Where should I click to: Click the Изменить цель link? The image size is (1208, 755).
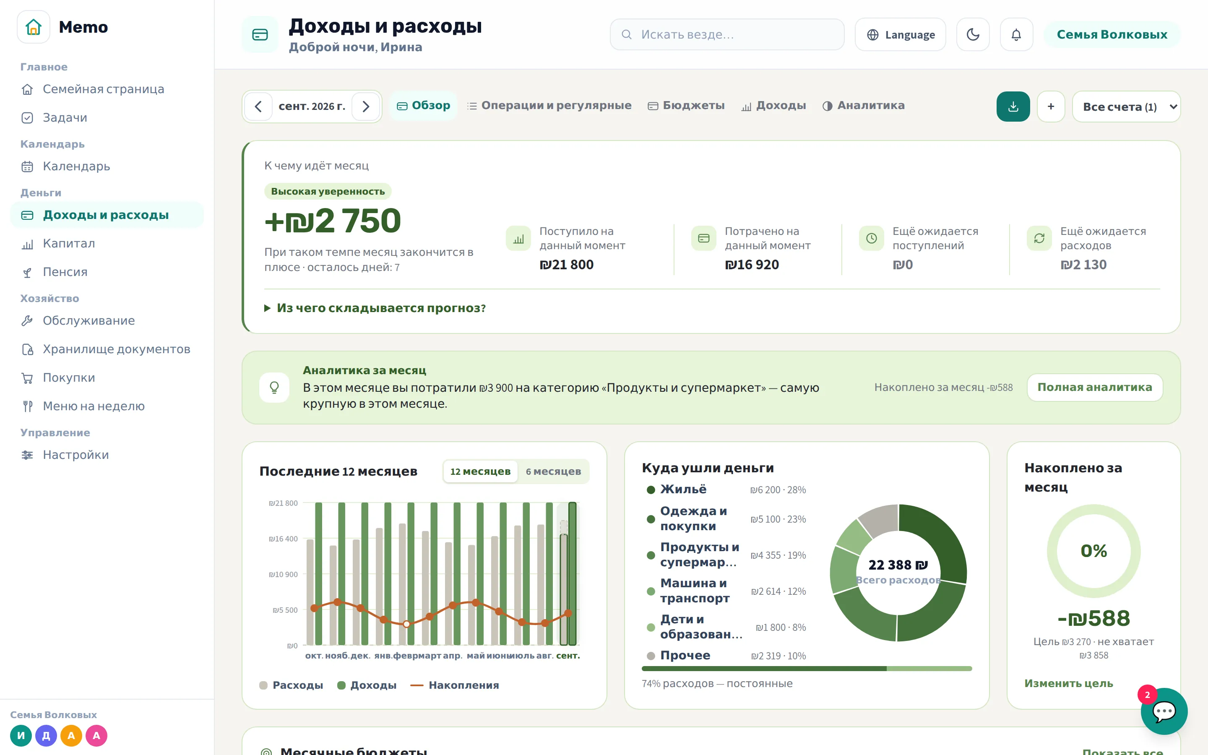[1069, 683]
